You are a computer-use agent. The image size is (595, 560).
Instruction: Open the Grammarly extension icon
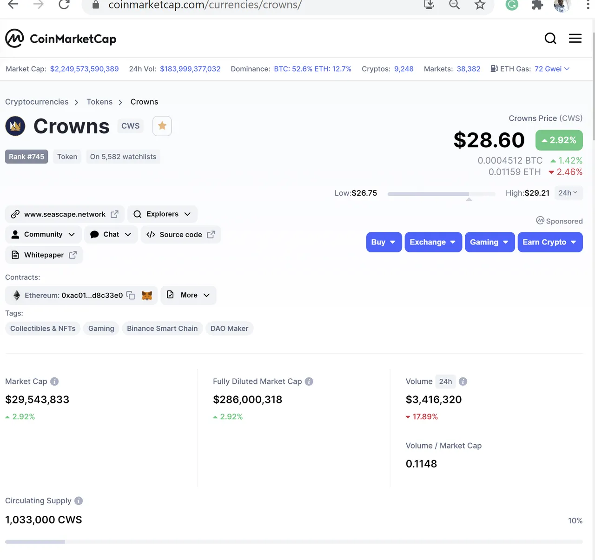coord(512,5)
